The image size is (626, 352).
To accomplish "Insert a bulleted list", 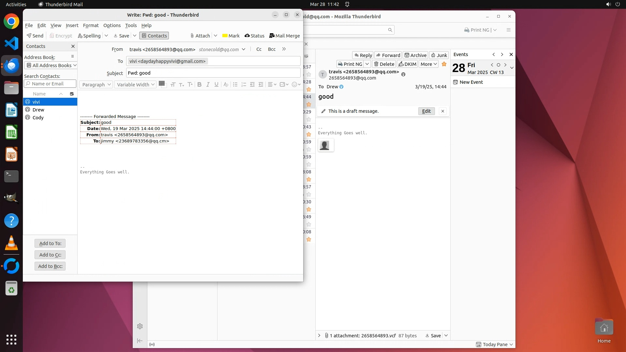I will point(235,85).
